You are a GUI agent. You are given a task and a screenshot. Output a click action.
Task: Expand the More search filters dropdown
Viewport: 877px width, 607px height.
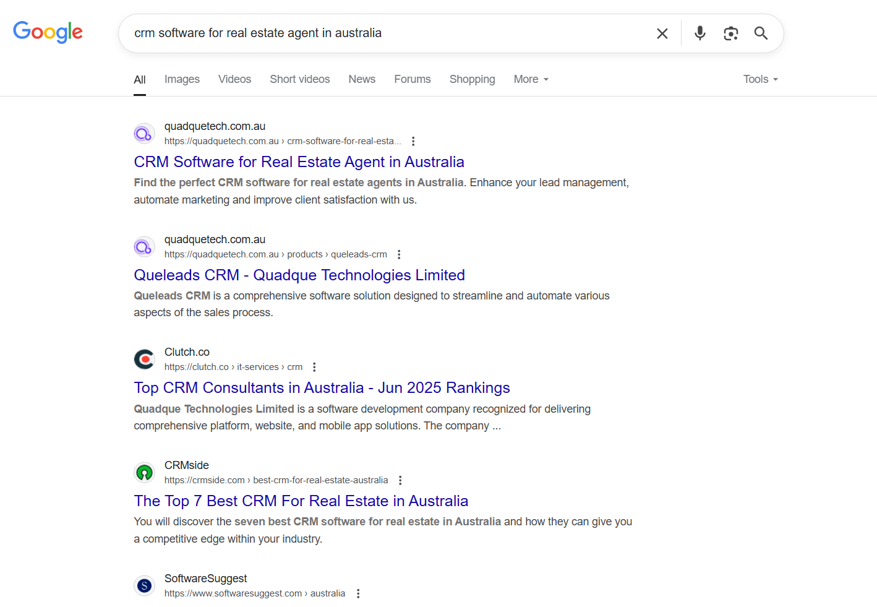(531, 79)
